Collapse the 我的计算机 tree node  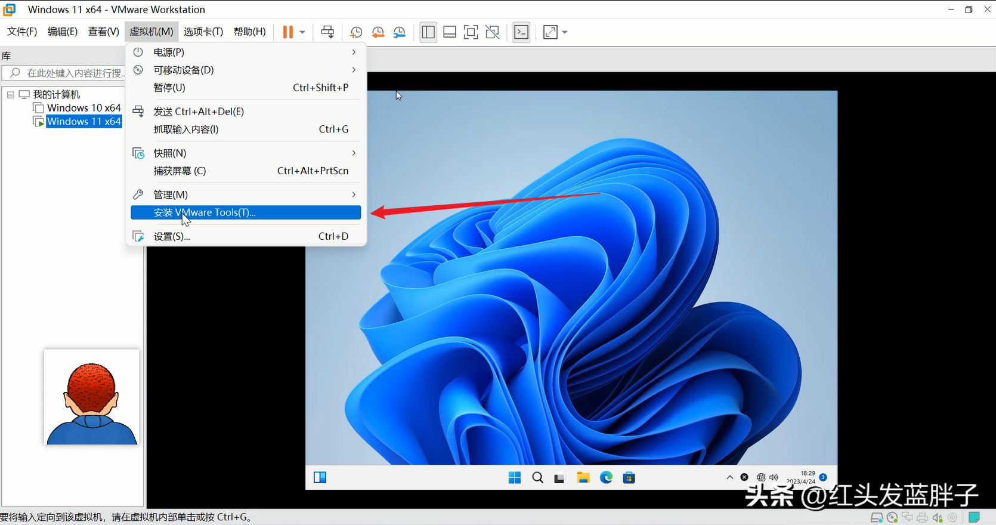pyautogui.click(x=10, y=94)
